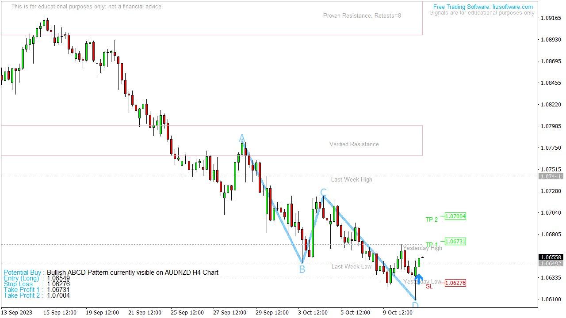Click the green 'TP 2' label
The width and height of the screenshot is (566, 318).
pos(432,220)
